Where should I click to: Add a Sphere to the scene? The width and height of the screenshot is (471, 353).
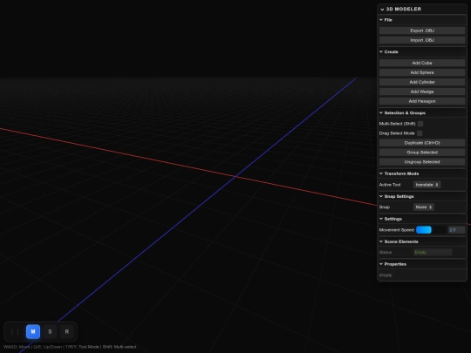(422, 72)
